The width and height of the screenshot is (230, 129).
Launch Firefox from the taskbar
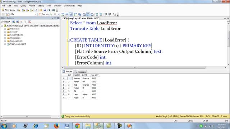(x=56, y=126)
